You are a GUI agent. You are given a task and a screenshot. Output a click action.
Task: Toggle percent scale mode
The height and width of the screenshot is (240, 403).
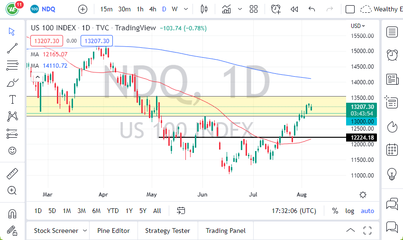(x=335, y=211)
